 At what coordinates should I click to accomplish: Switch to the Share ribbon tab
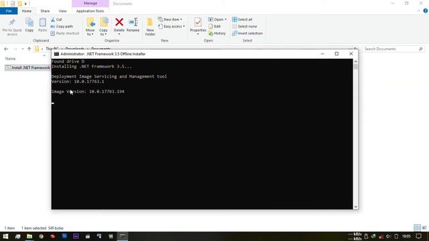45,11
